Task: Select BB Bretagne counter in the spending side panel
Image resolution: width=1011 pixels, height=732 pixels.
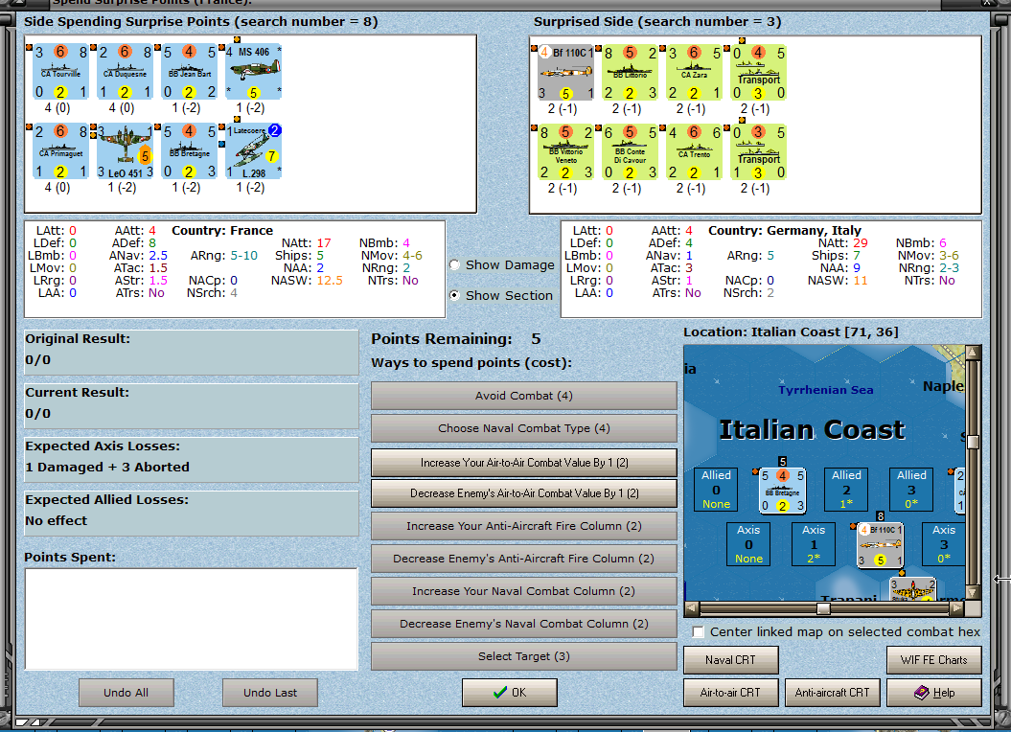Action: (190, 151)
